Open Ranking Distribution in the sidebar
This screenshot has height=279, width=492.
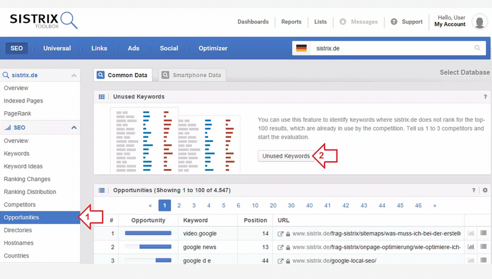click(x=30, y=192)
